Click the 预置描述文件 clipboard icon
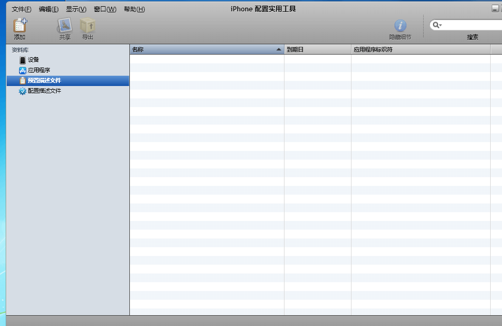This screenshot has width=502, height=326. pos(22,81)
